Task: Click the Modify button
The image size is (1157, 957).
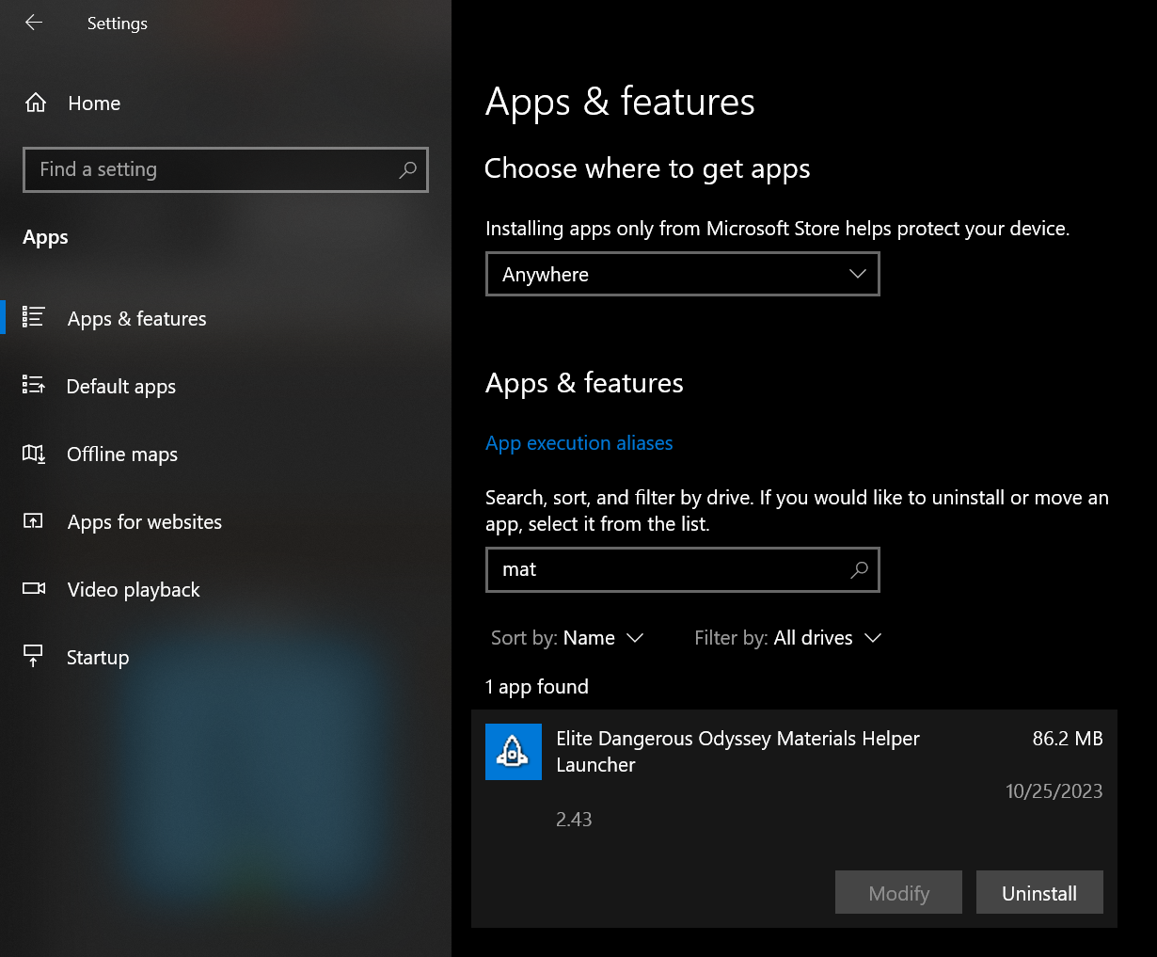Action: pos(898,892)
